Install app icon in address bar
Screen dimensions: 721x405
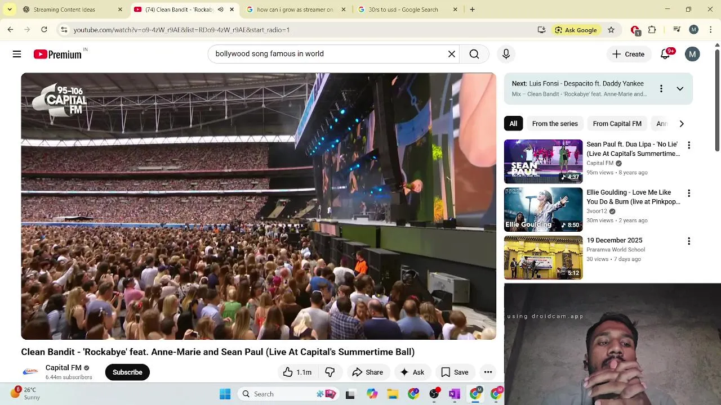pos(541,30)
